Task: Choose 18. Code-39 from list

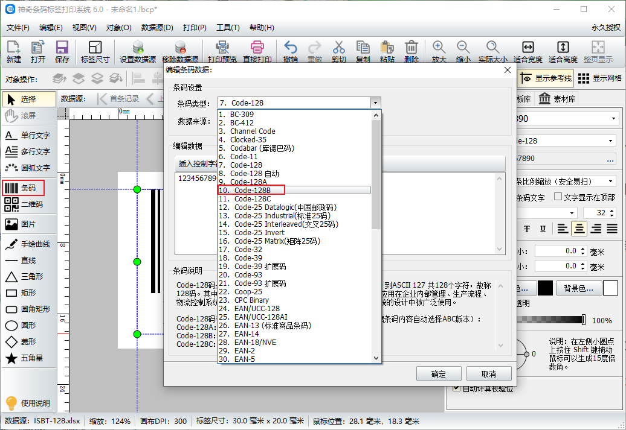Action: pyautogui.click(x=294, y=258)
